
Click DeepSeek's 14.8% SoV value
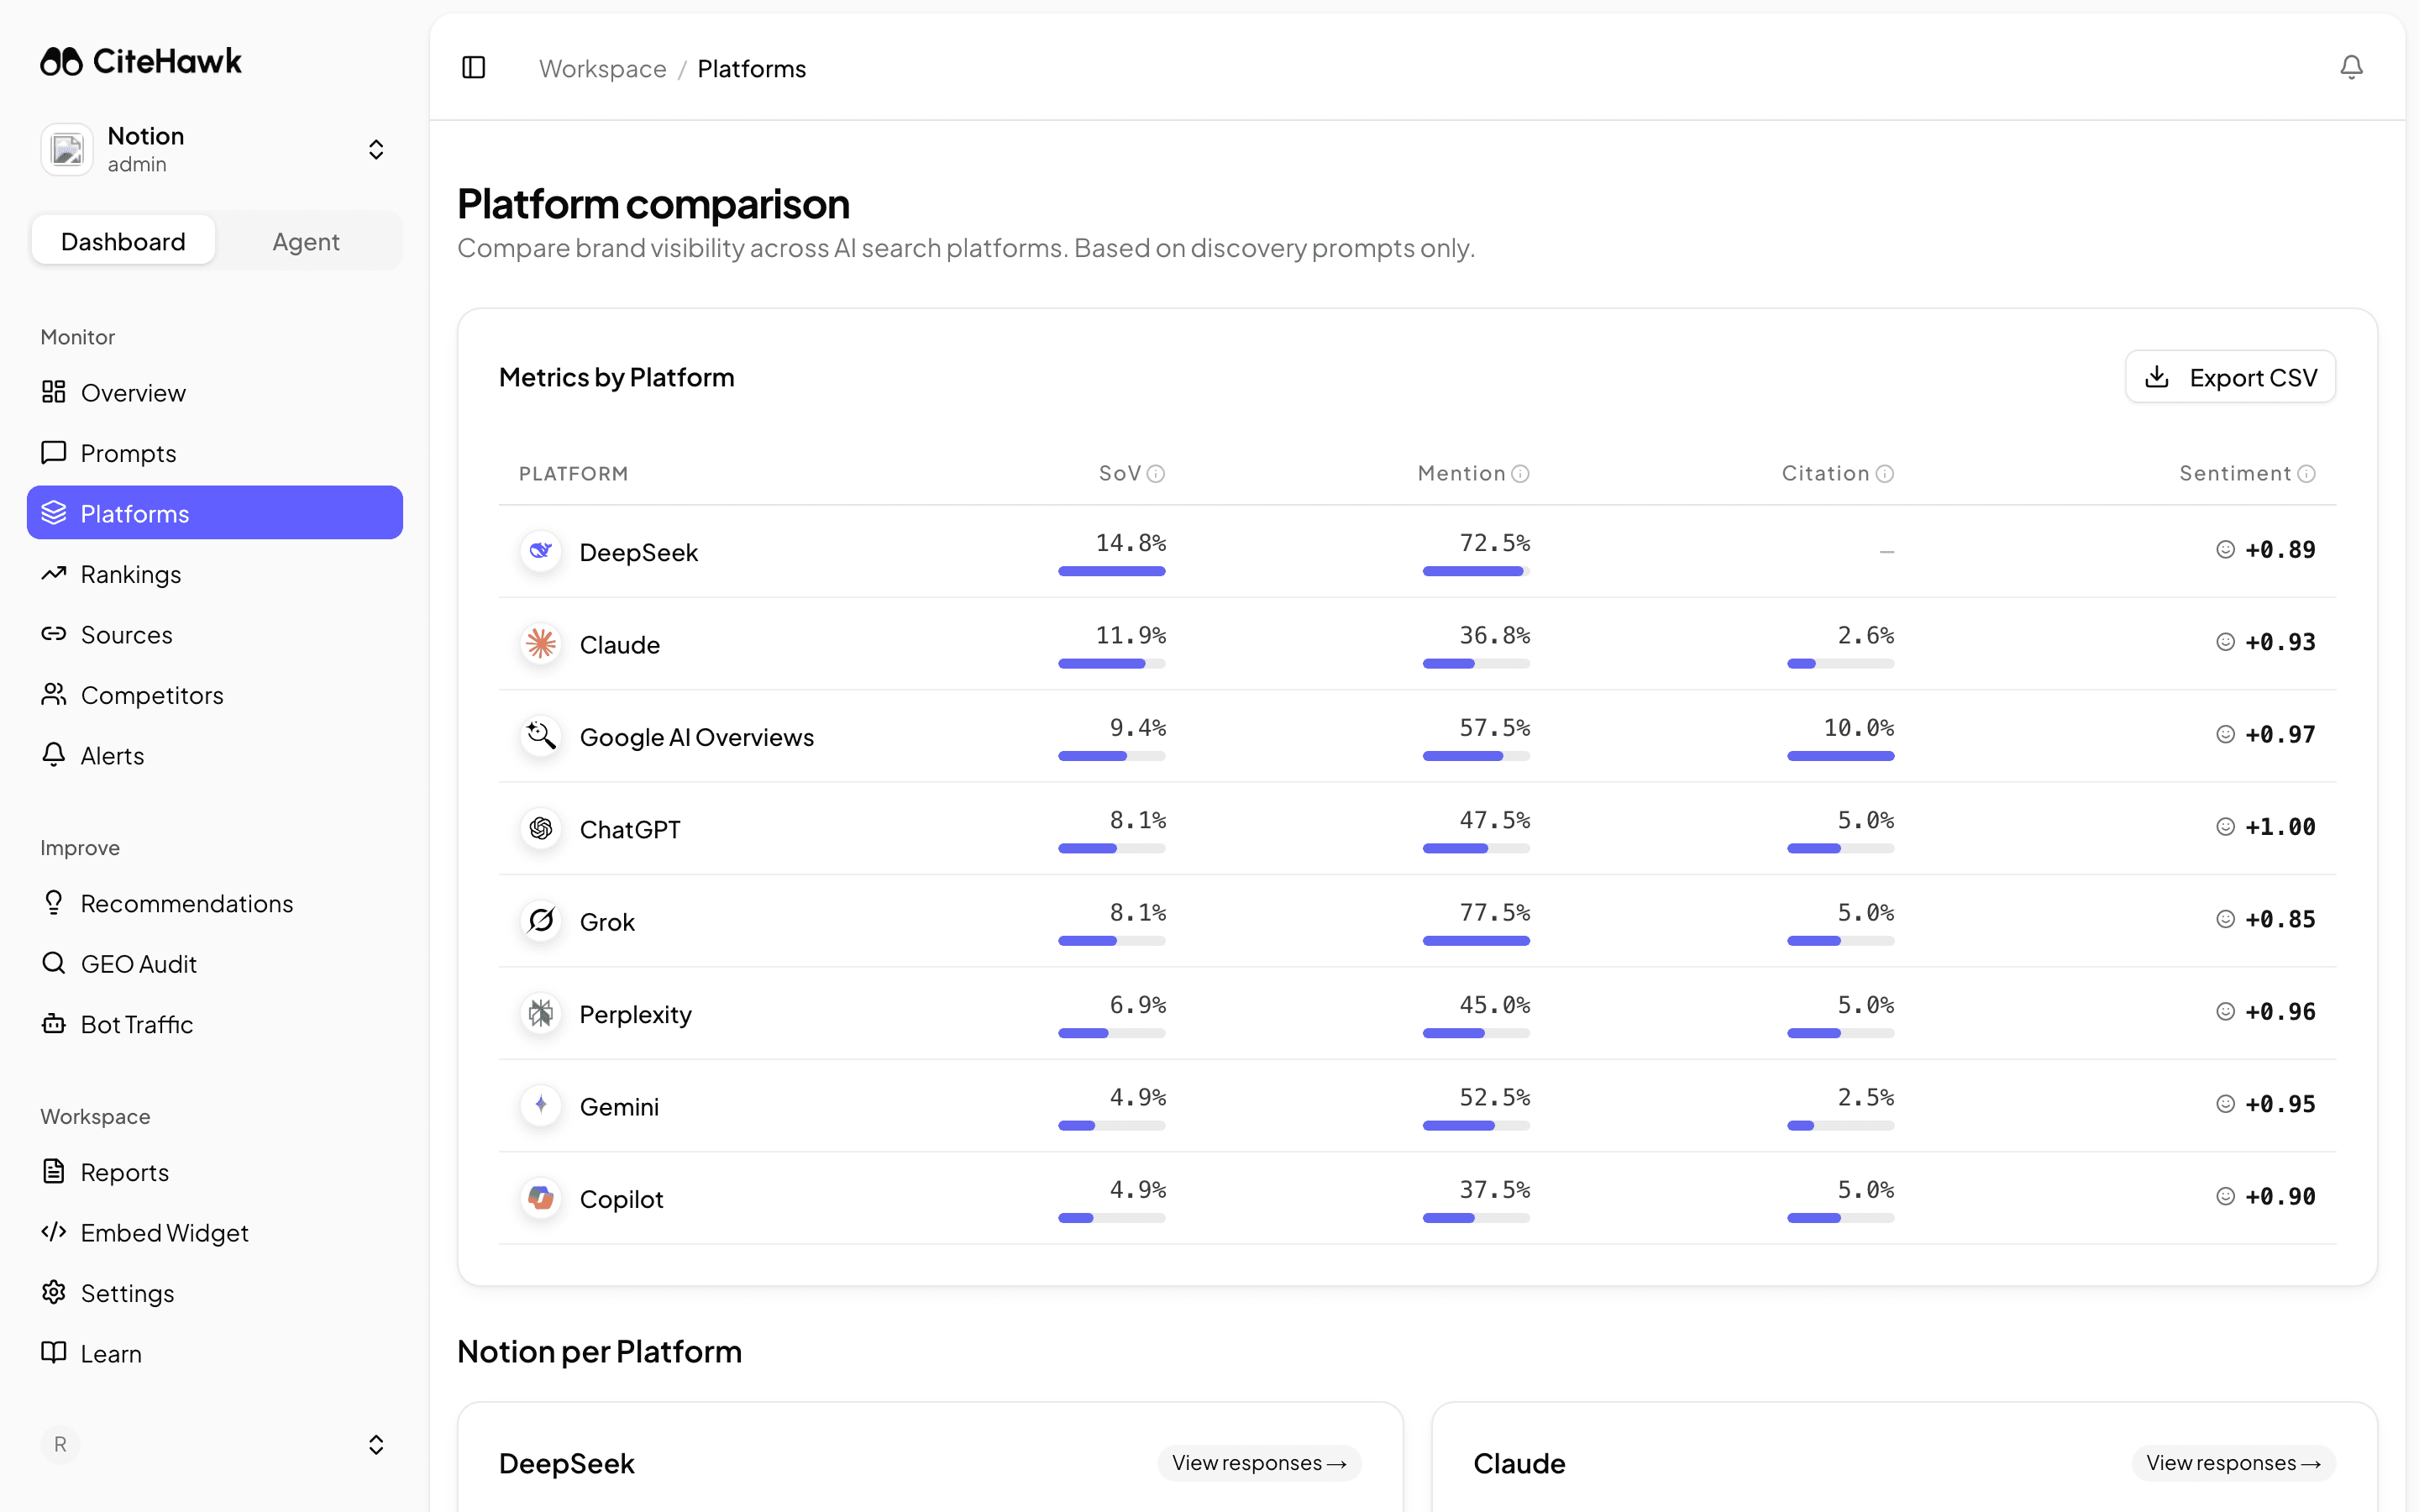pos(1131,543)
